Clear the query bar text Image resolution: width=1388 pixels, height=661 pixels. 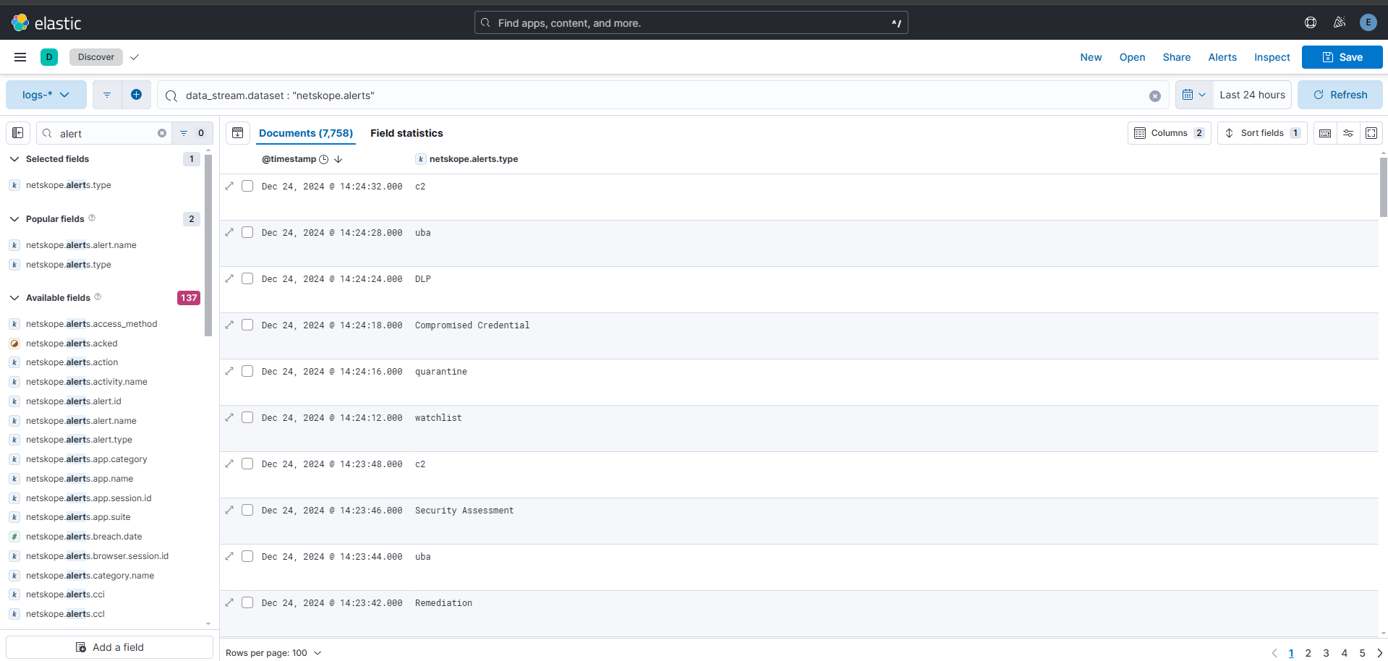[1155, 96]
